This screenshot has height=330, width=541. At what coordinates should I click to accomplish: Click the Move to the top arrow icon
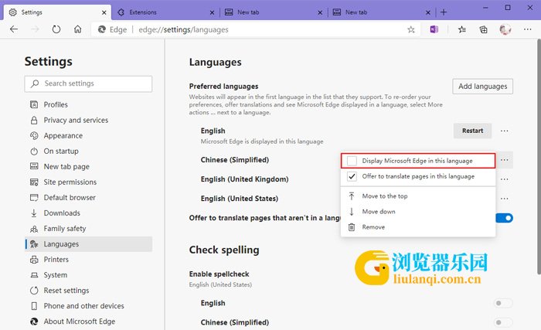click(x=352, y=196)
